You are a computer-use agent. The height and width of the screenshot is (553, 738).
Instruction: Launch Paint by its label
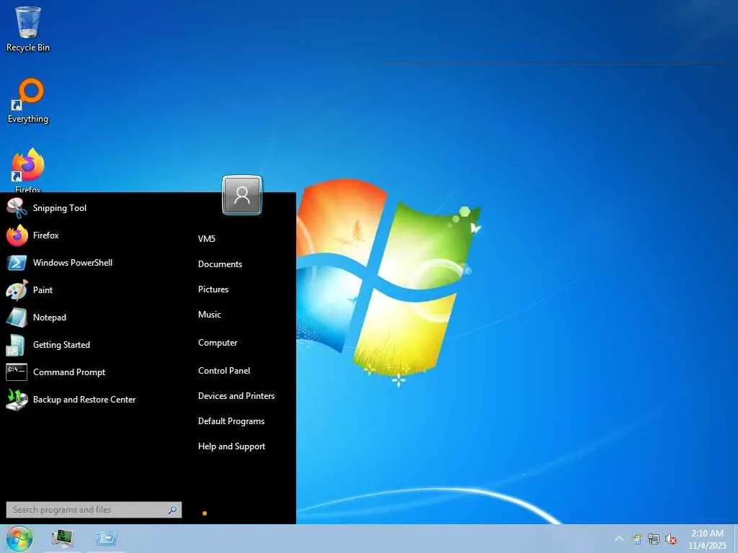tap(43, 290)
